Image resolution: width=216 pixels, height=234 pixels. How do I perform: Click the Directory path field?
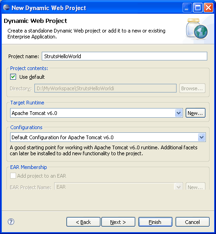coord(105,88)
